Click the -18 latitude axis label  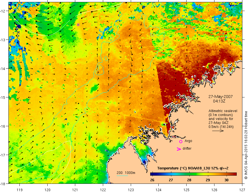point(3,184)
